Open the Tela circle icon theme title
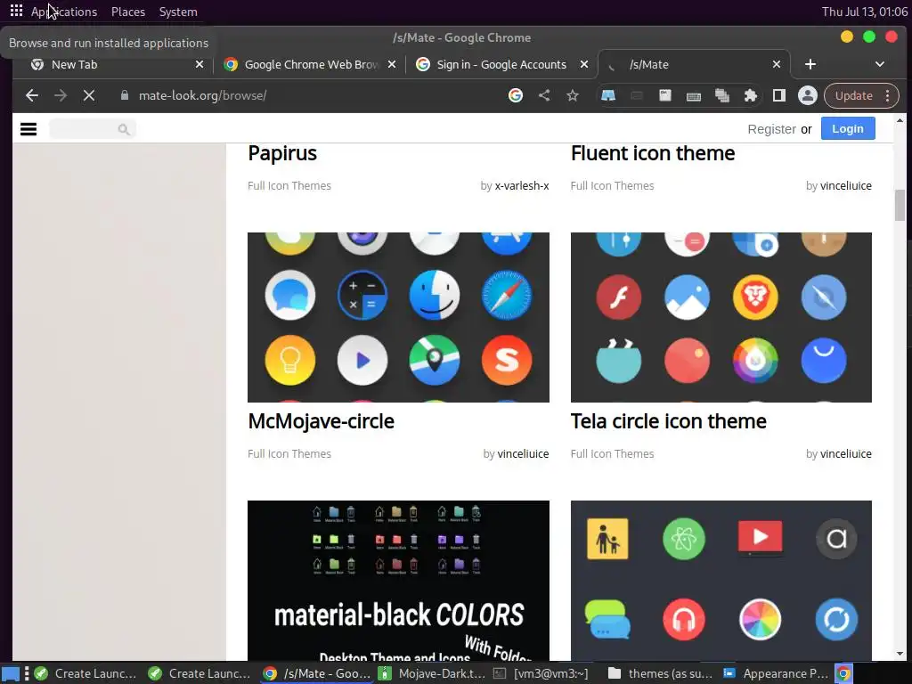This screenshot has height=684, width=912. click(668, 420)
